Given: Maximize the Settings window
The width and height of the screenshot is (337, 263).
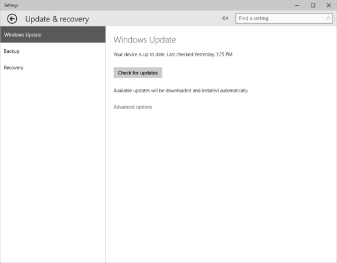Looking at the screenshot, I should (x=313, y=5).
